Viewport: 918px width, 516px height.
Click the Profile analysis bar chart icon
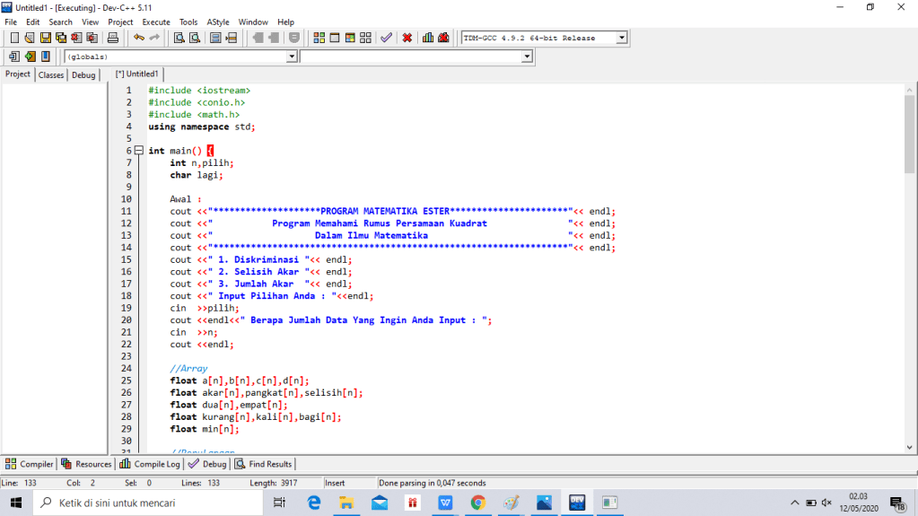click(x=428, y=38)
